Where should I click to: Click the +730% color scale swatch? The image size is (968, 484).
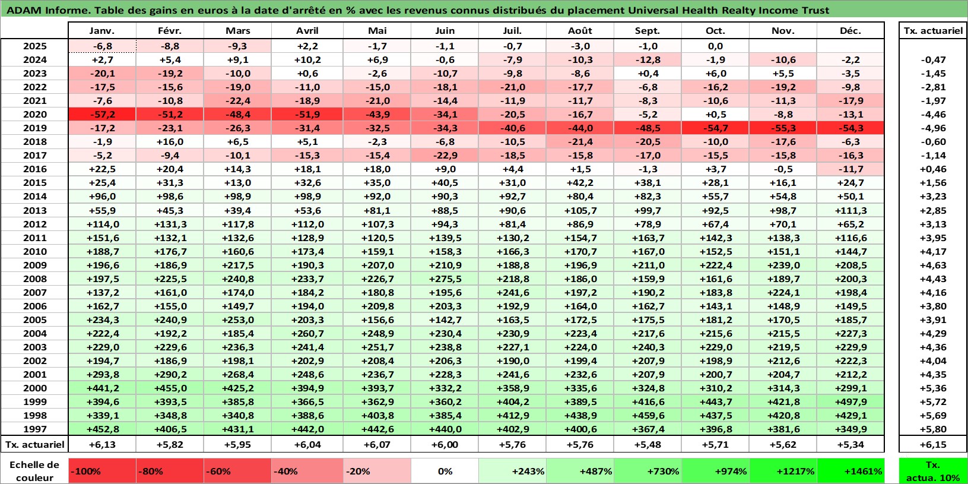[648, 471]
